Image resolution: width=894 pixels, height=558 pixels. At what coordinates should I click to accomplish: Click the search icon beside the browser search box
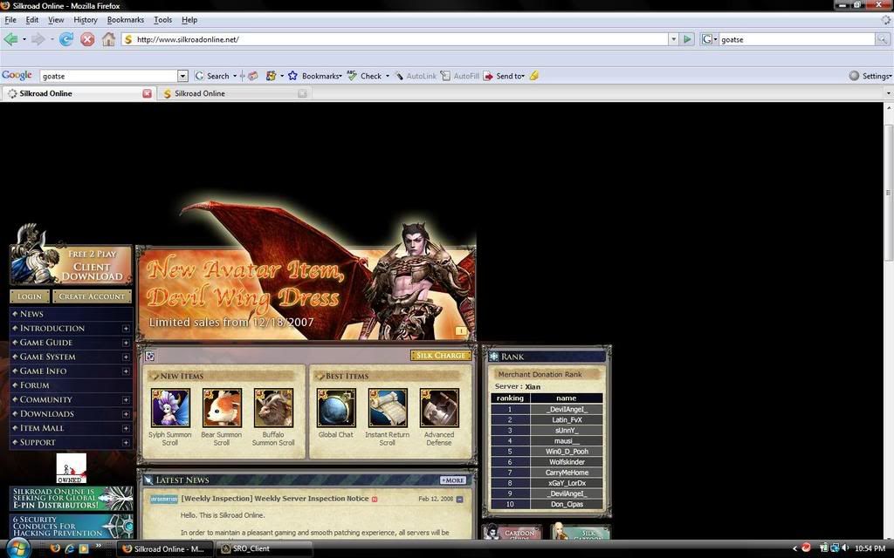[x=882, y=39]
